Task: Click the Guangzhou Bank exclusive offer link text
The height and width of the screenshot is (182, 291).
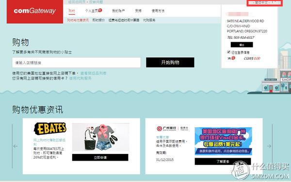Action: click(162, 137)
